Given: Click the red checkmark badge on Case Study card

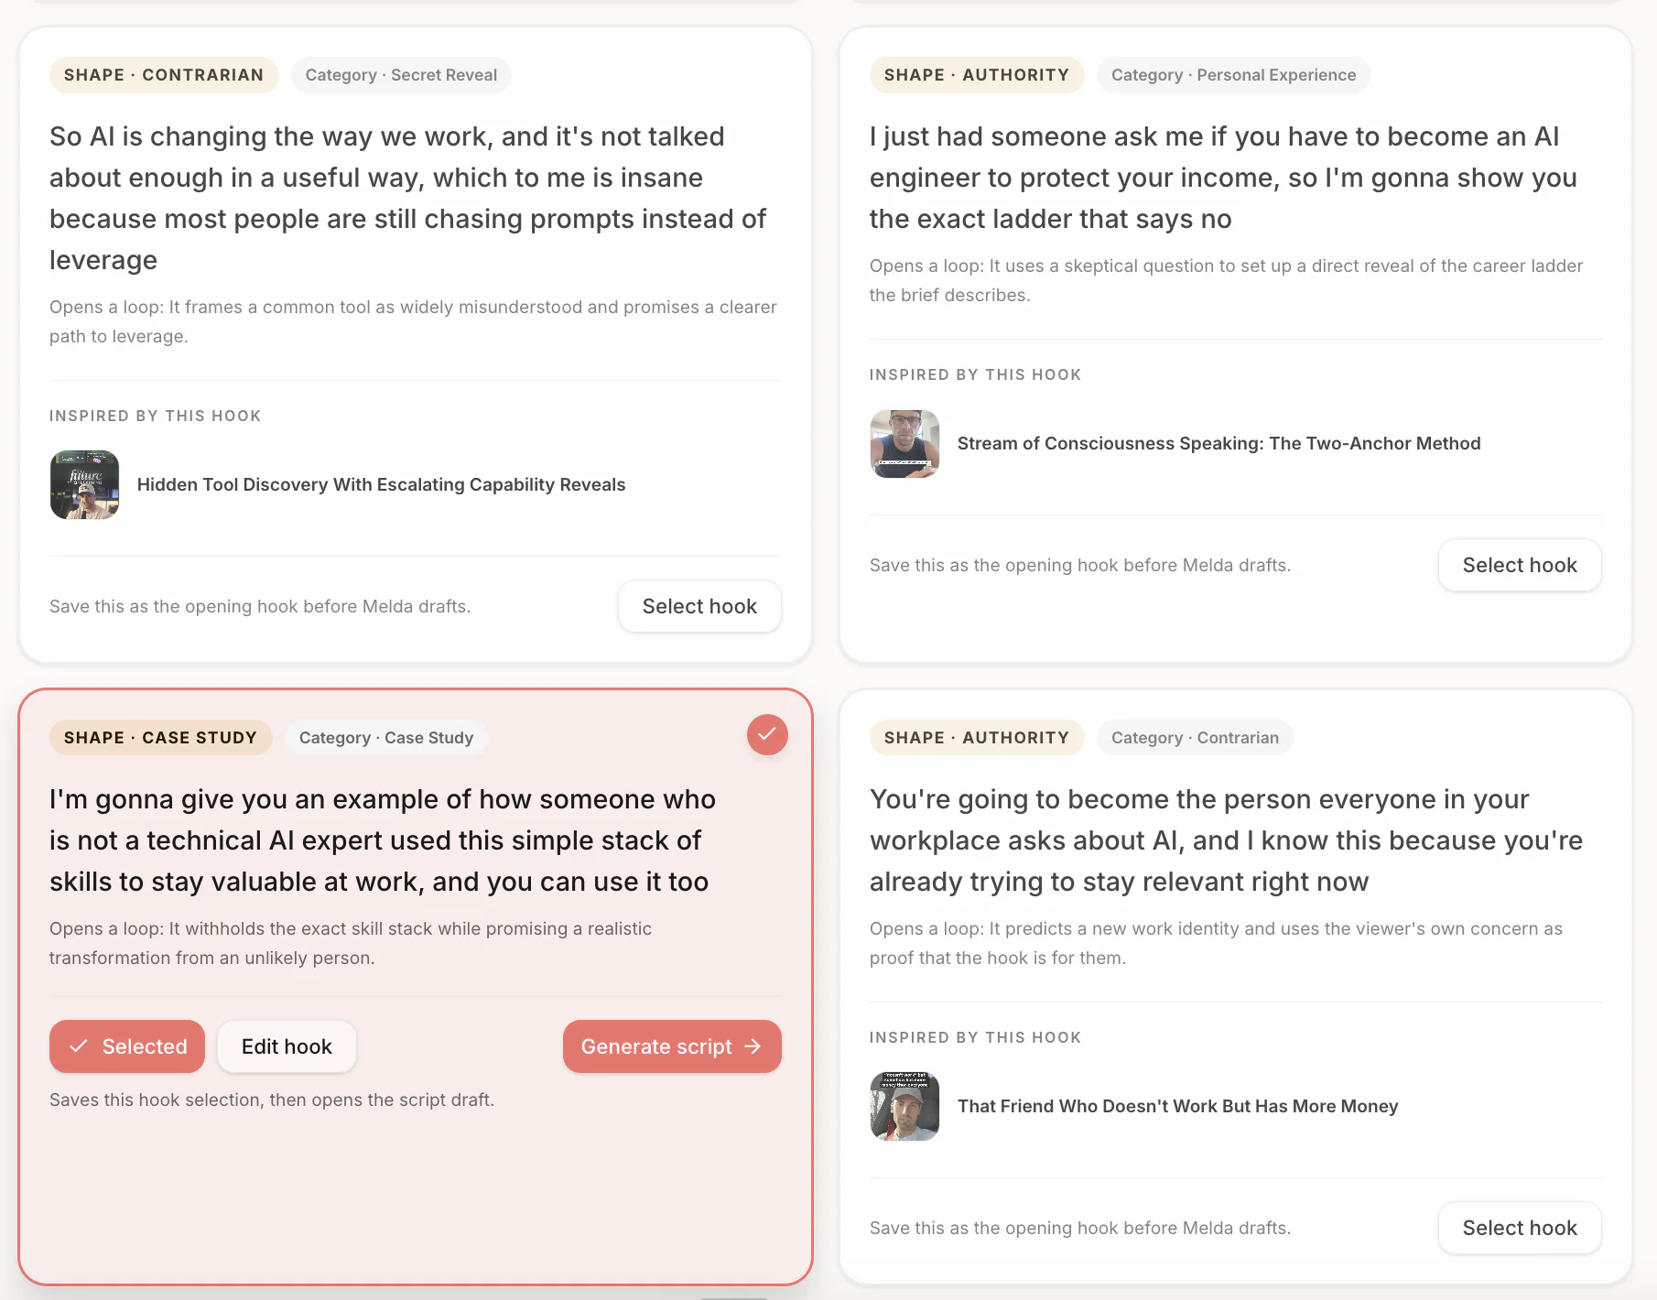Looking at the screenshot, I should [767, 735].
